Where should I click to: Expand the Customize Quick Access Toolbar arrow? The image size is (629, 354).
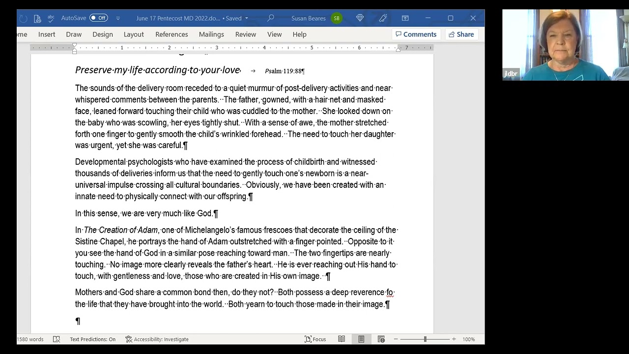pos(118,18)
